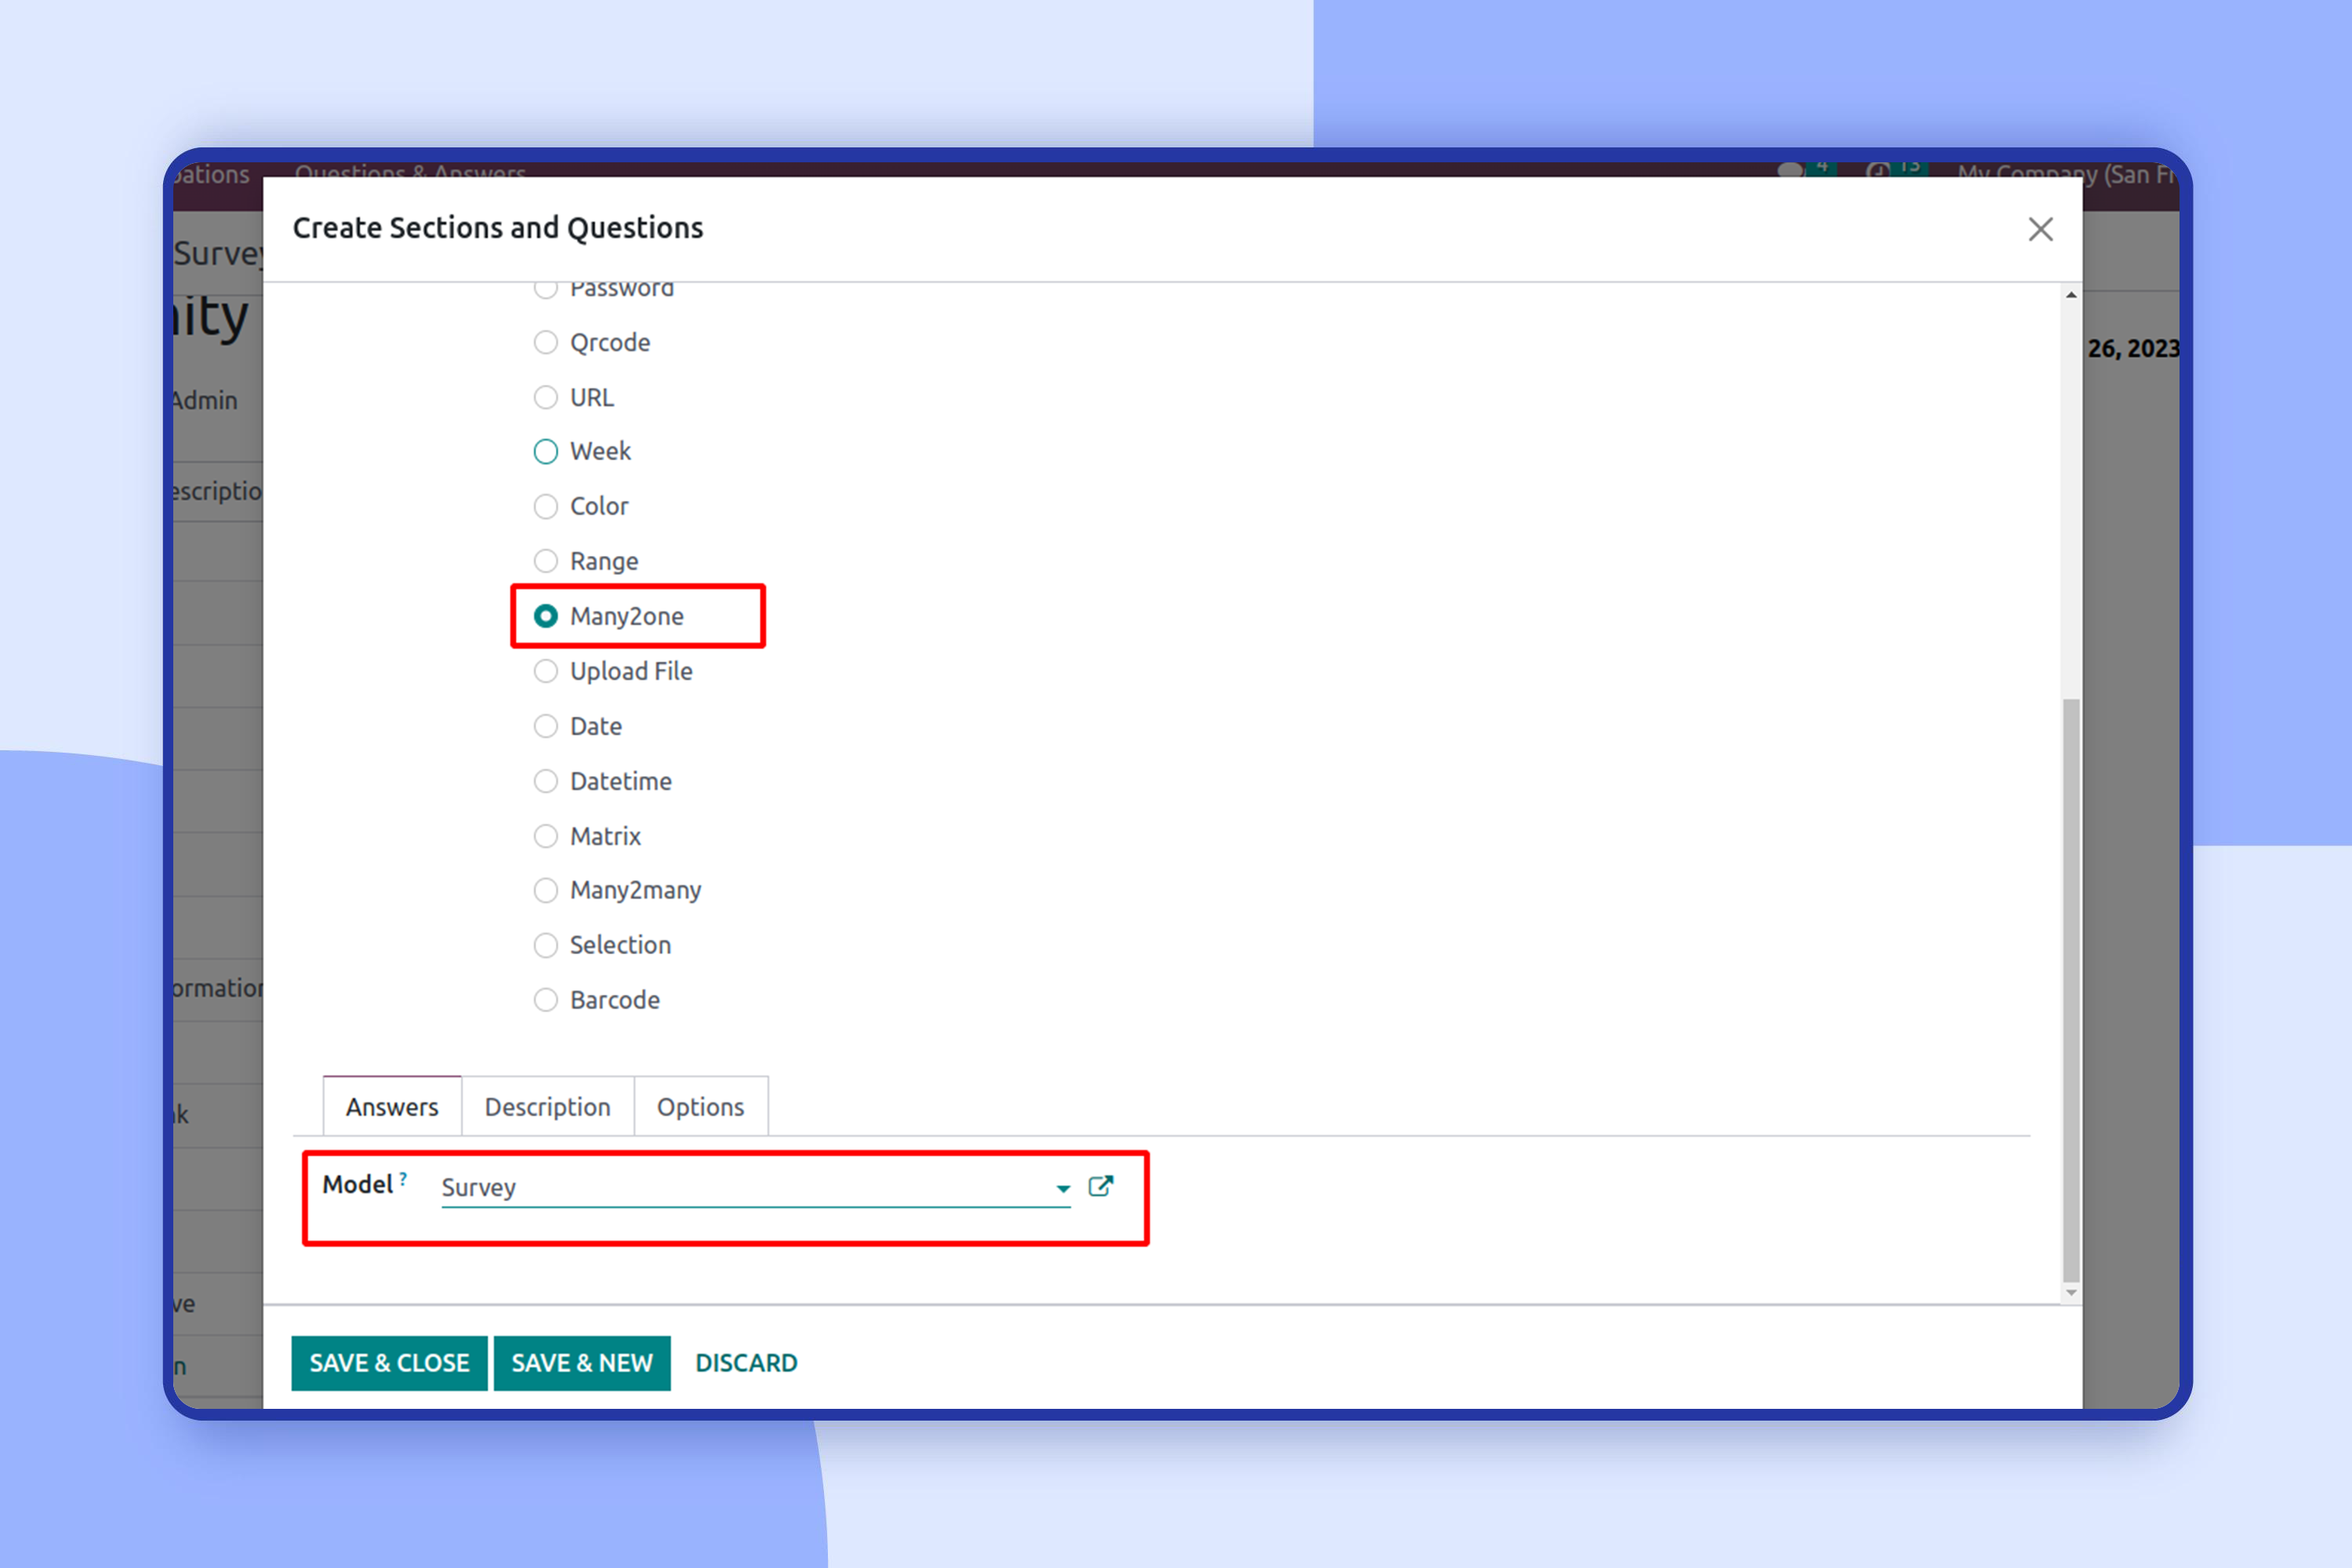Select the Color radio option

(x=545, y=507)
